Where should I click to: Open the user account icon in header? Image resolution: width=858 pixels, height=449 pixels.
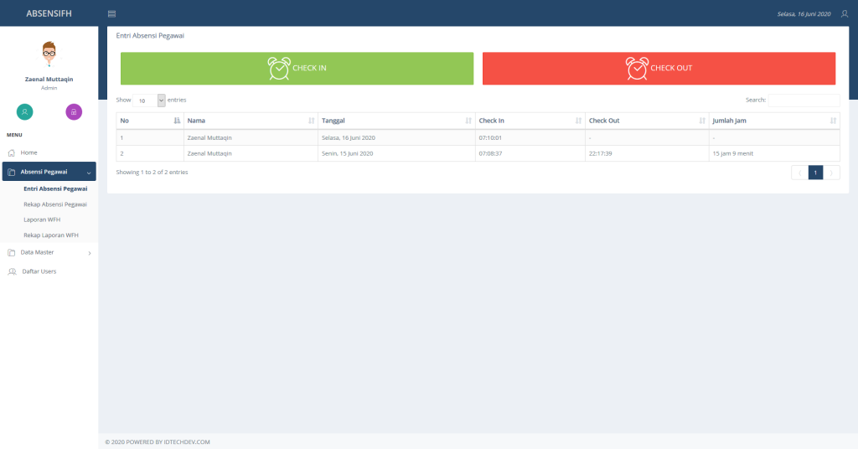(x=845, y=13)
